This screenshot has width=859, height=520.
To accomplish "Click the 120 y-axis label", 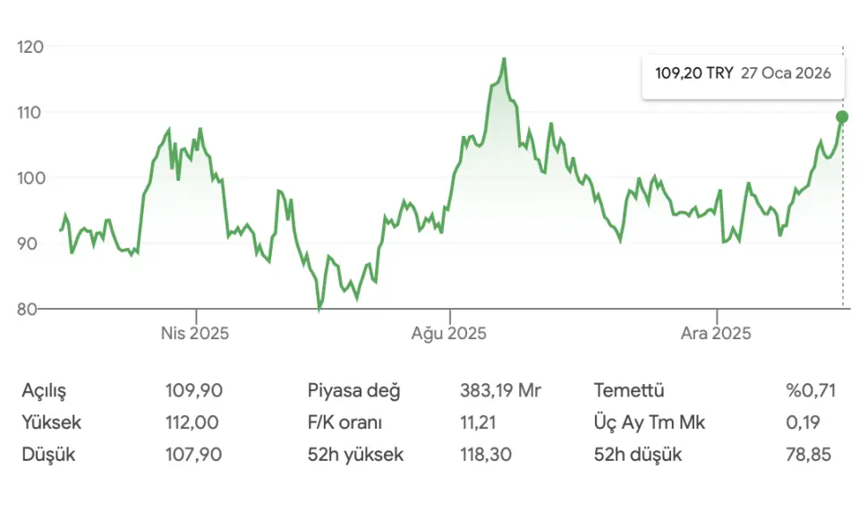I will [x=29, y=47].
